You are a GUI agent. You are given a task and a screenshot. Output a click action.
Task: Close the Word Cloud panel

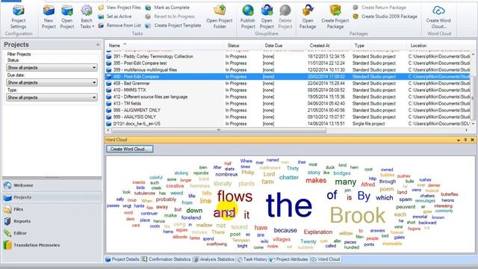(472, 140)
